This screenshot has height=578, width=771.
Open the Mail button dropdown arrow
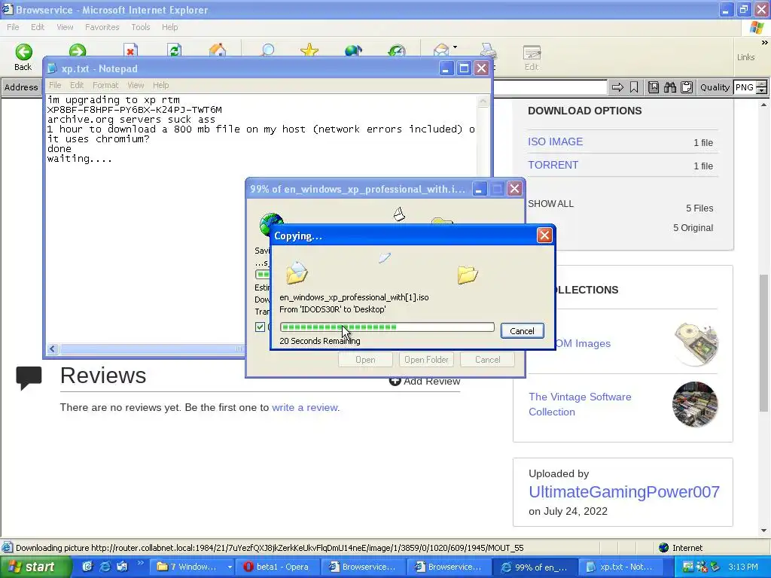point(455,47)
